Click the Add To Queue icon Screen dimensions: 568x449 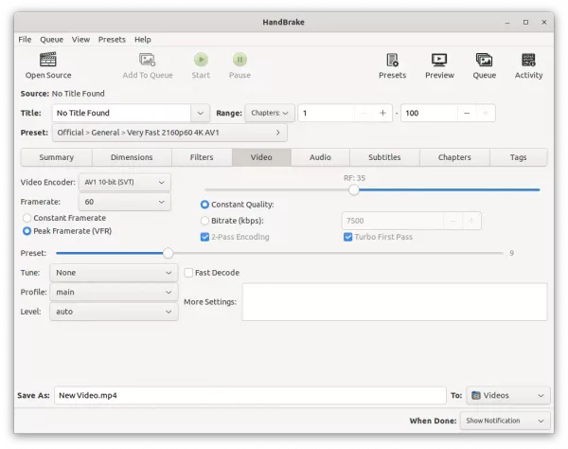147,60
